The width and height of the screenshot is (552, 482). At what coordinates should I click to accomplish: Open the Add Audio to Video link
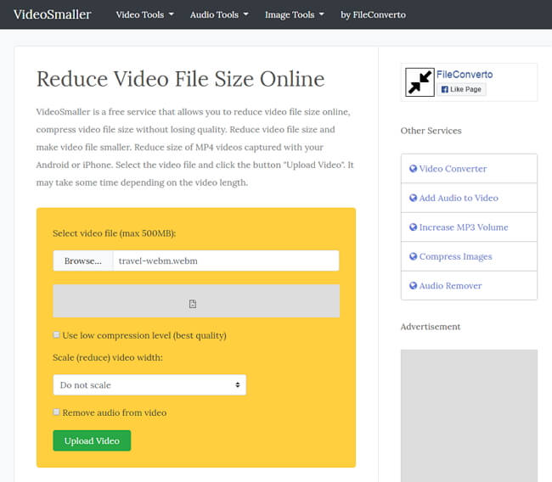point(459,198)
